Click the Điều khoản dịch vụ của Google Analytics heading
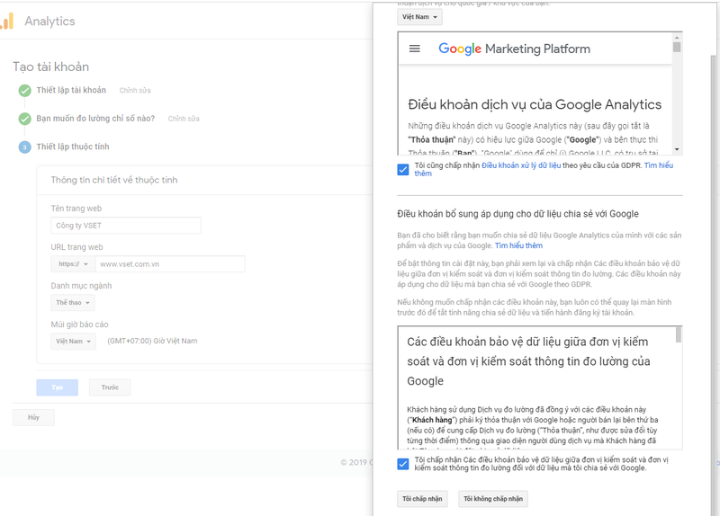This screenshot has height=516, width=720. (535, 104)
